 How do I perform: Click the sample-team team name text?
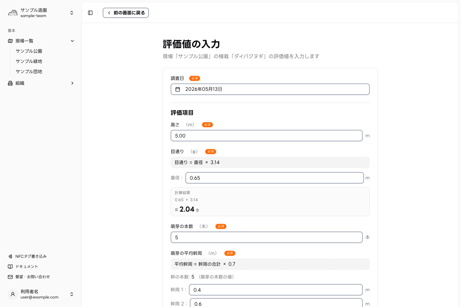click(x=33, y=16)
